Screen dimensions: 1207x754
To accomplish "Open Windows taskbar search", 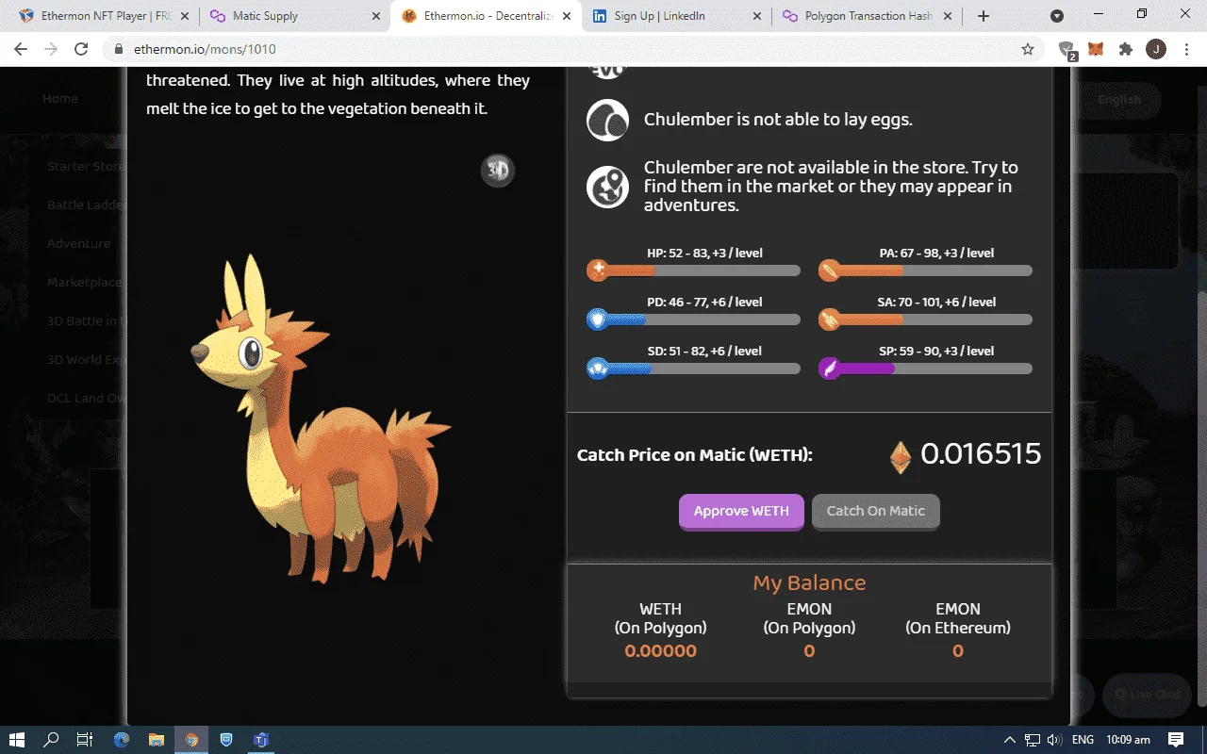I will coord(52,740).
